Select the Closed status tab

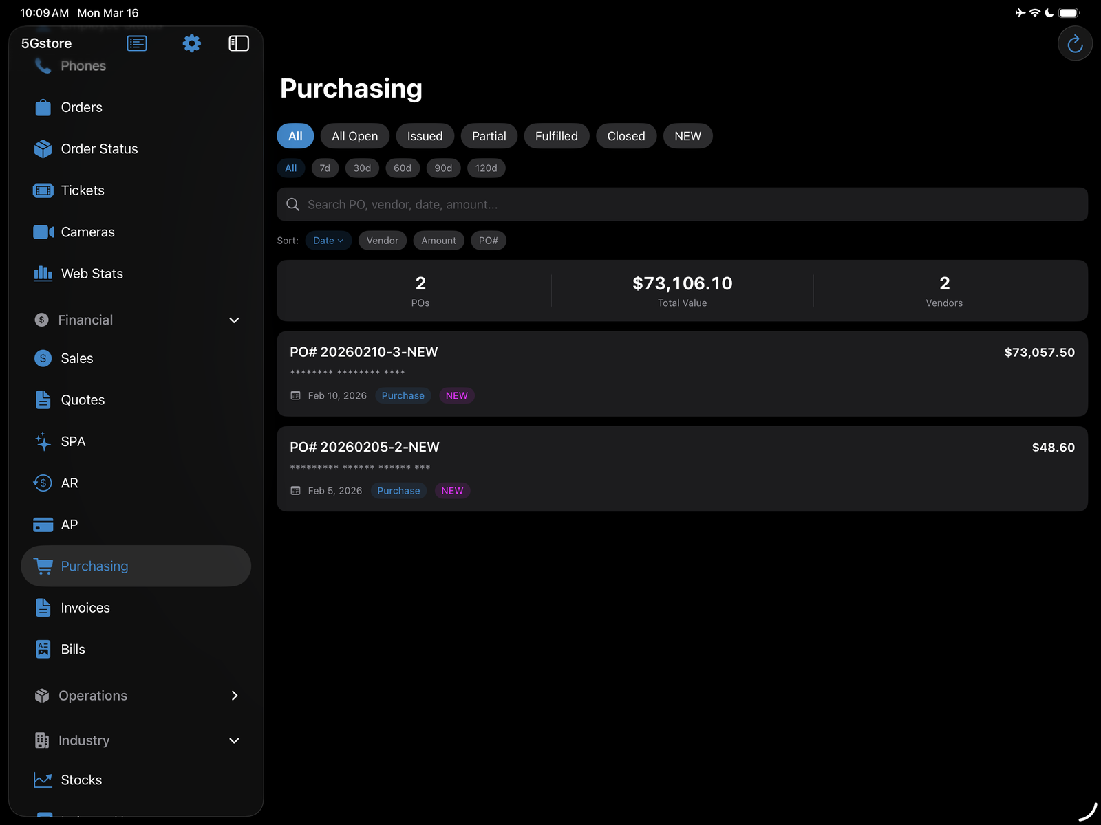click(x=626, y=135)
